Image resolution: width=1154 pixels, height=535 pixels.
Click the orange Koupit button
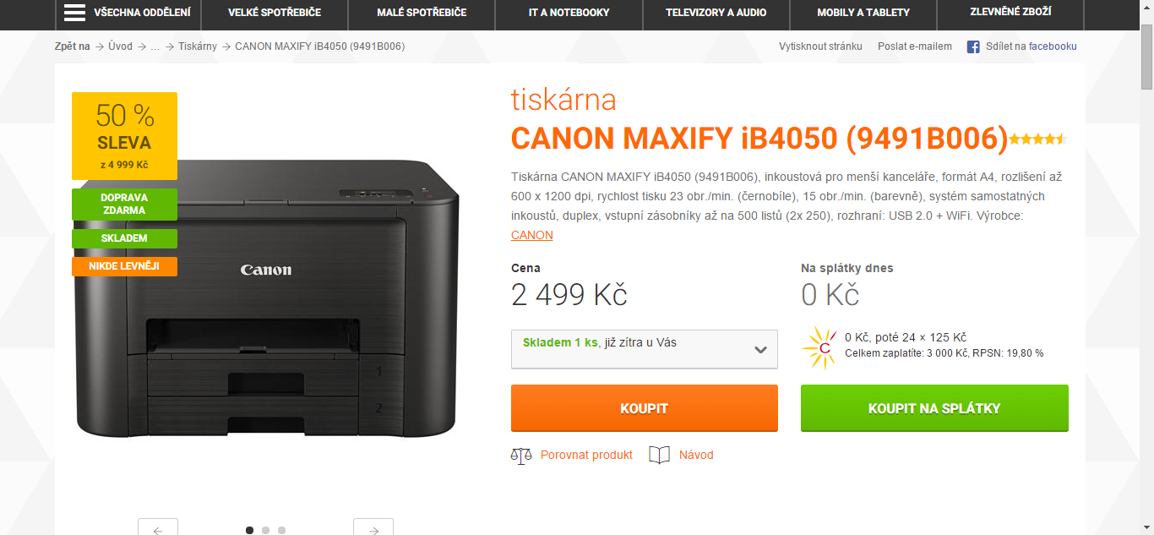click(x=645, y=408)
